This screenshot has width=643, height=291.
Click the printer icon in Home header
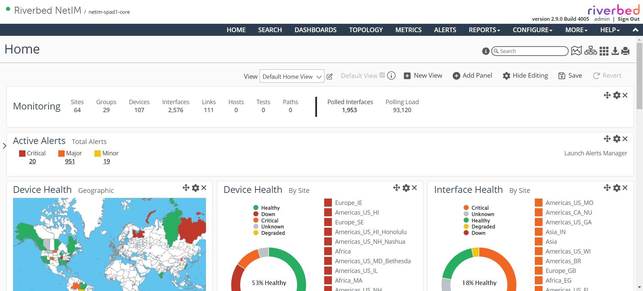[625, 51]
